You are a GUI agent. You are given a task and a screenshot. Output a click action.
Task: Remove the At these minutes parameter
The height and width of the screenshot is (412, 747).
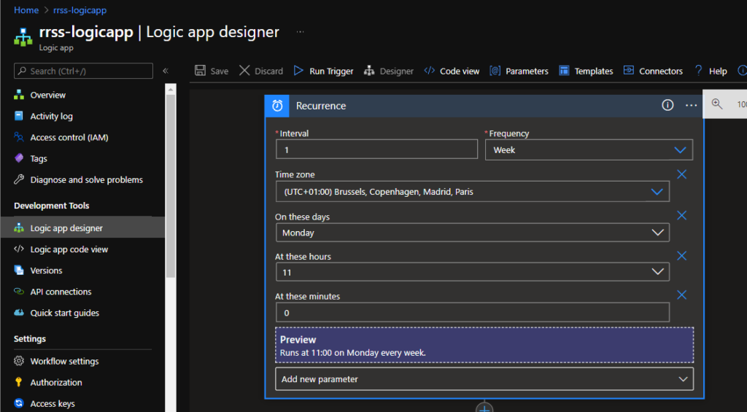point(682,295)
